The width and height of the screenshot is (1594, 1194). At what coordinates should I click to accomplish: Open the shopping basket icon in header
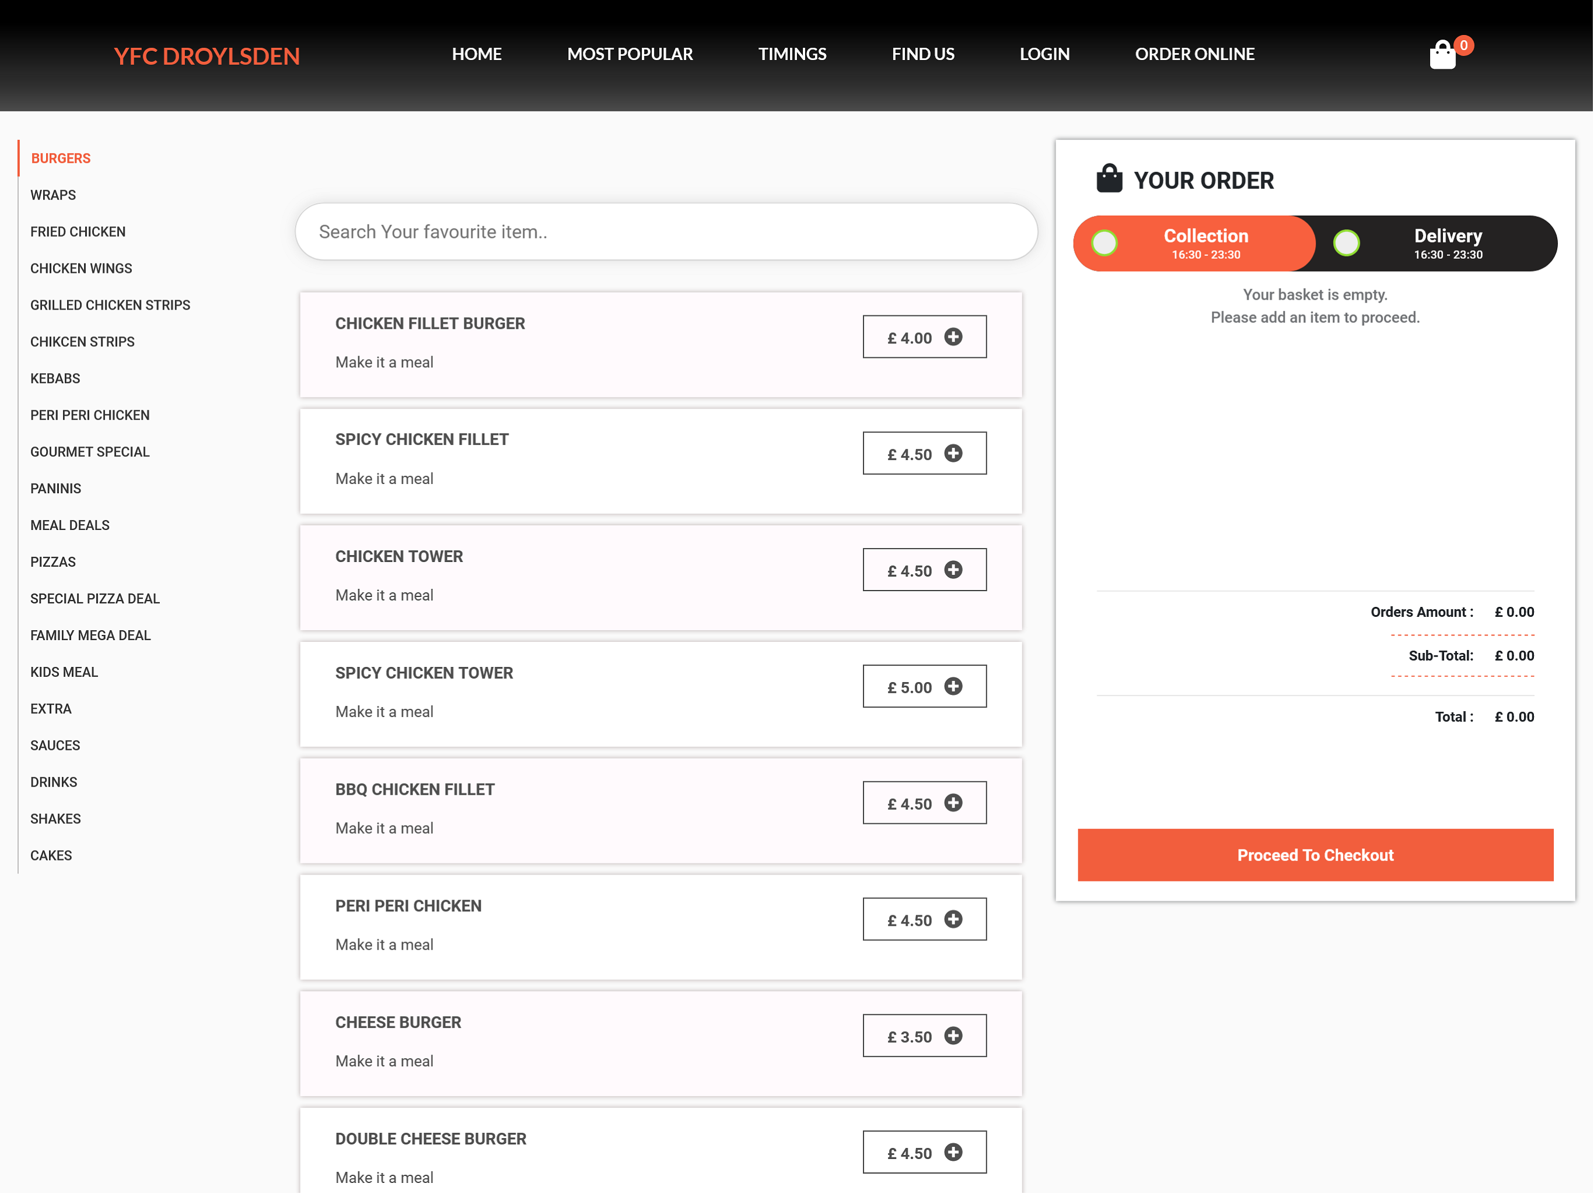(1443, 55)
